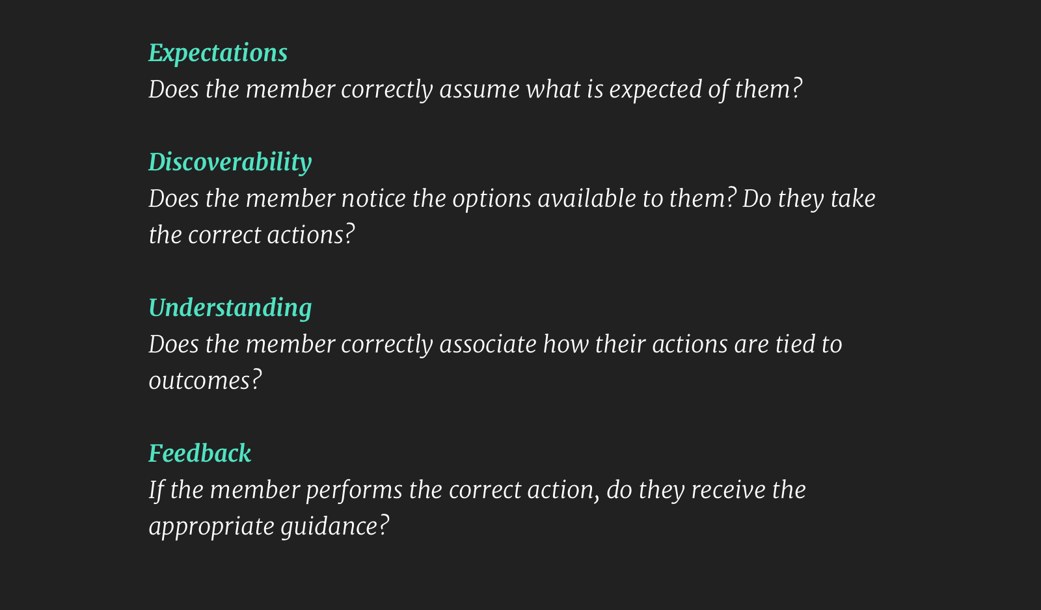The image size is (1041, 610).
Task: Click the line "appropriate guidance?"
Action: tap(269, 527)
